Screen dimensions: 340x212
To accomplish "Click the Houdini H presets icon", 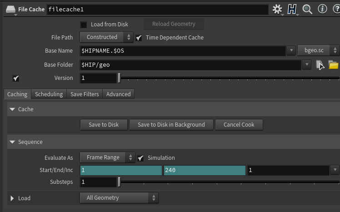I will [x=292, y=9].
